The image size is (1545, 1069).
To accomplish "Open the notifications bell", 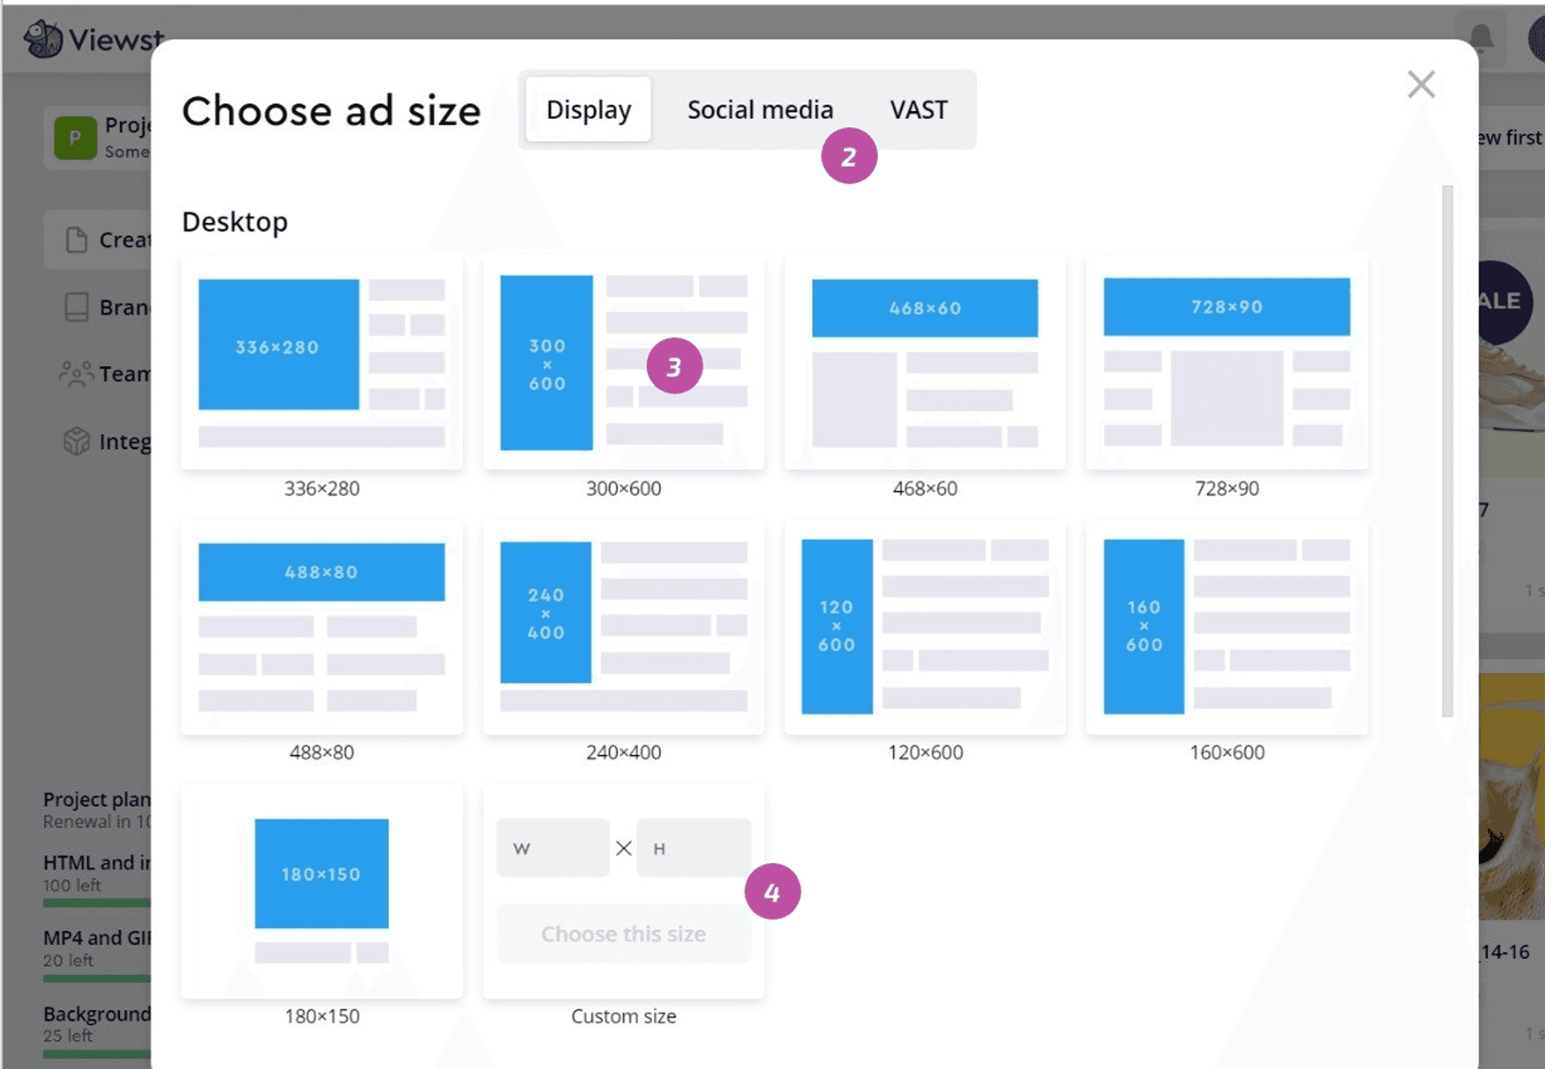I will click(1481, 38).
